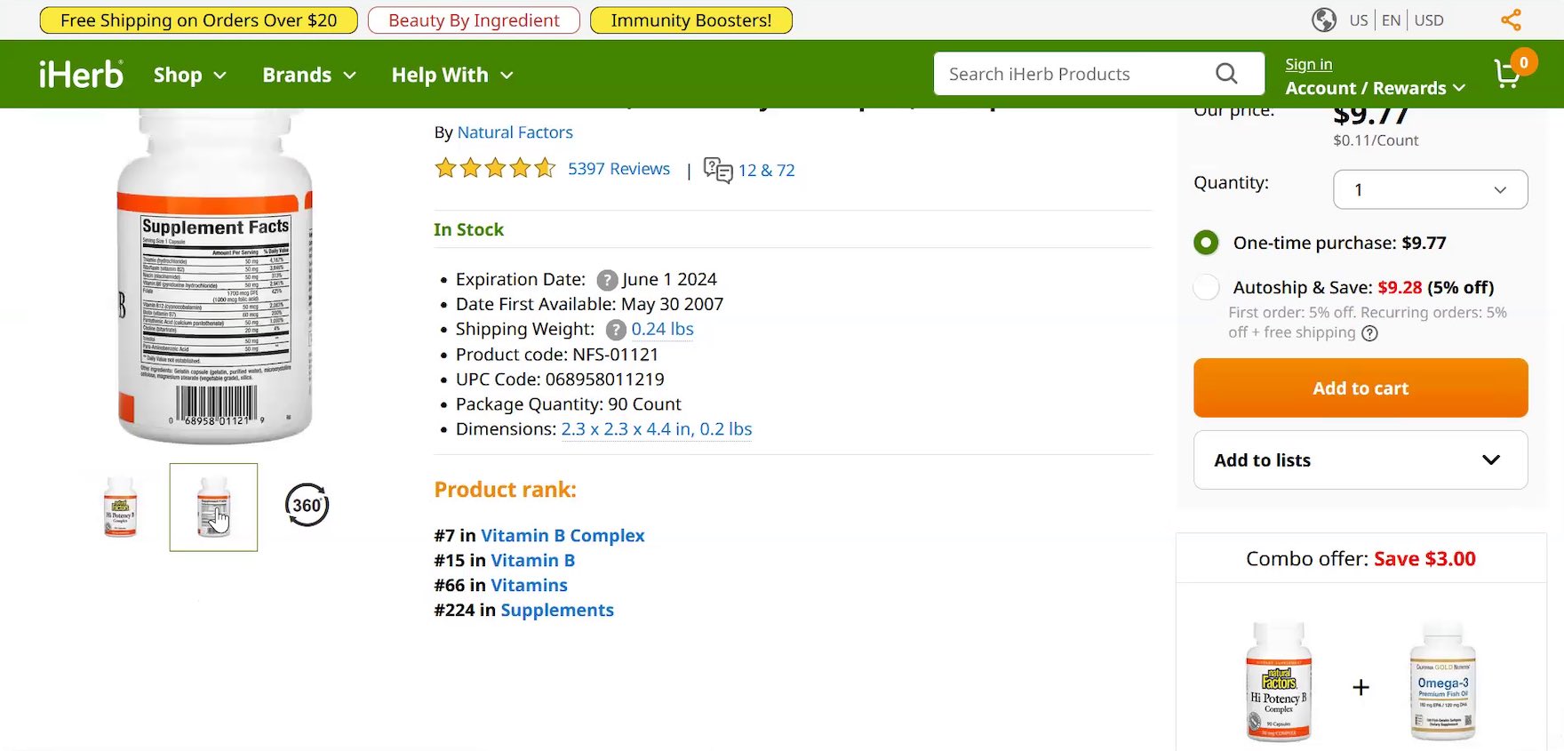Expand Account / Rewards menu

1375,88
